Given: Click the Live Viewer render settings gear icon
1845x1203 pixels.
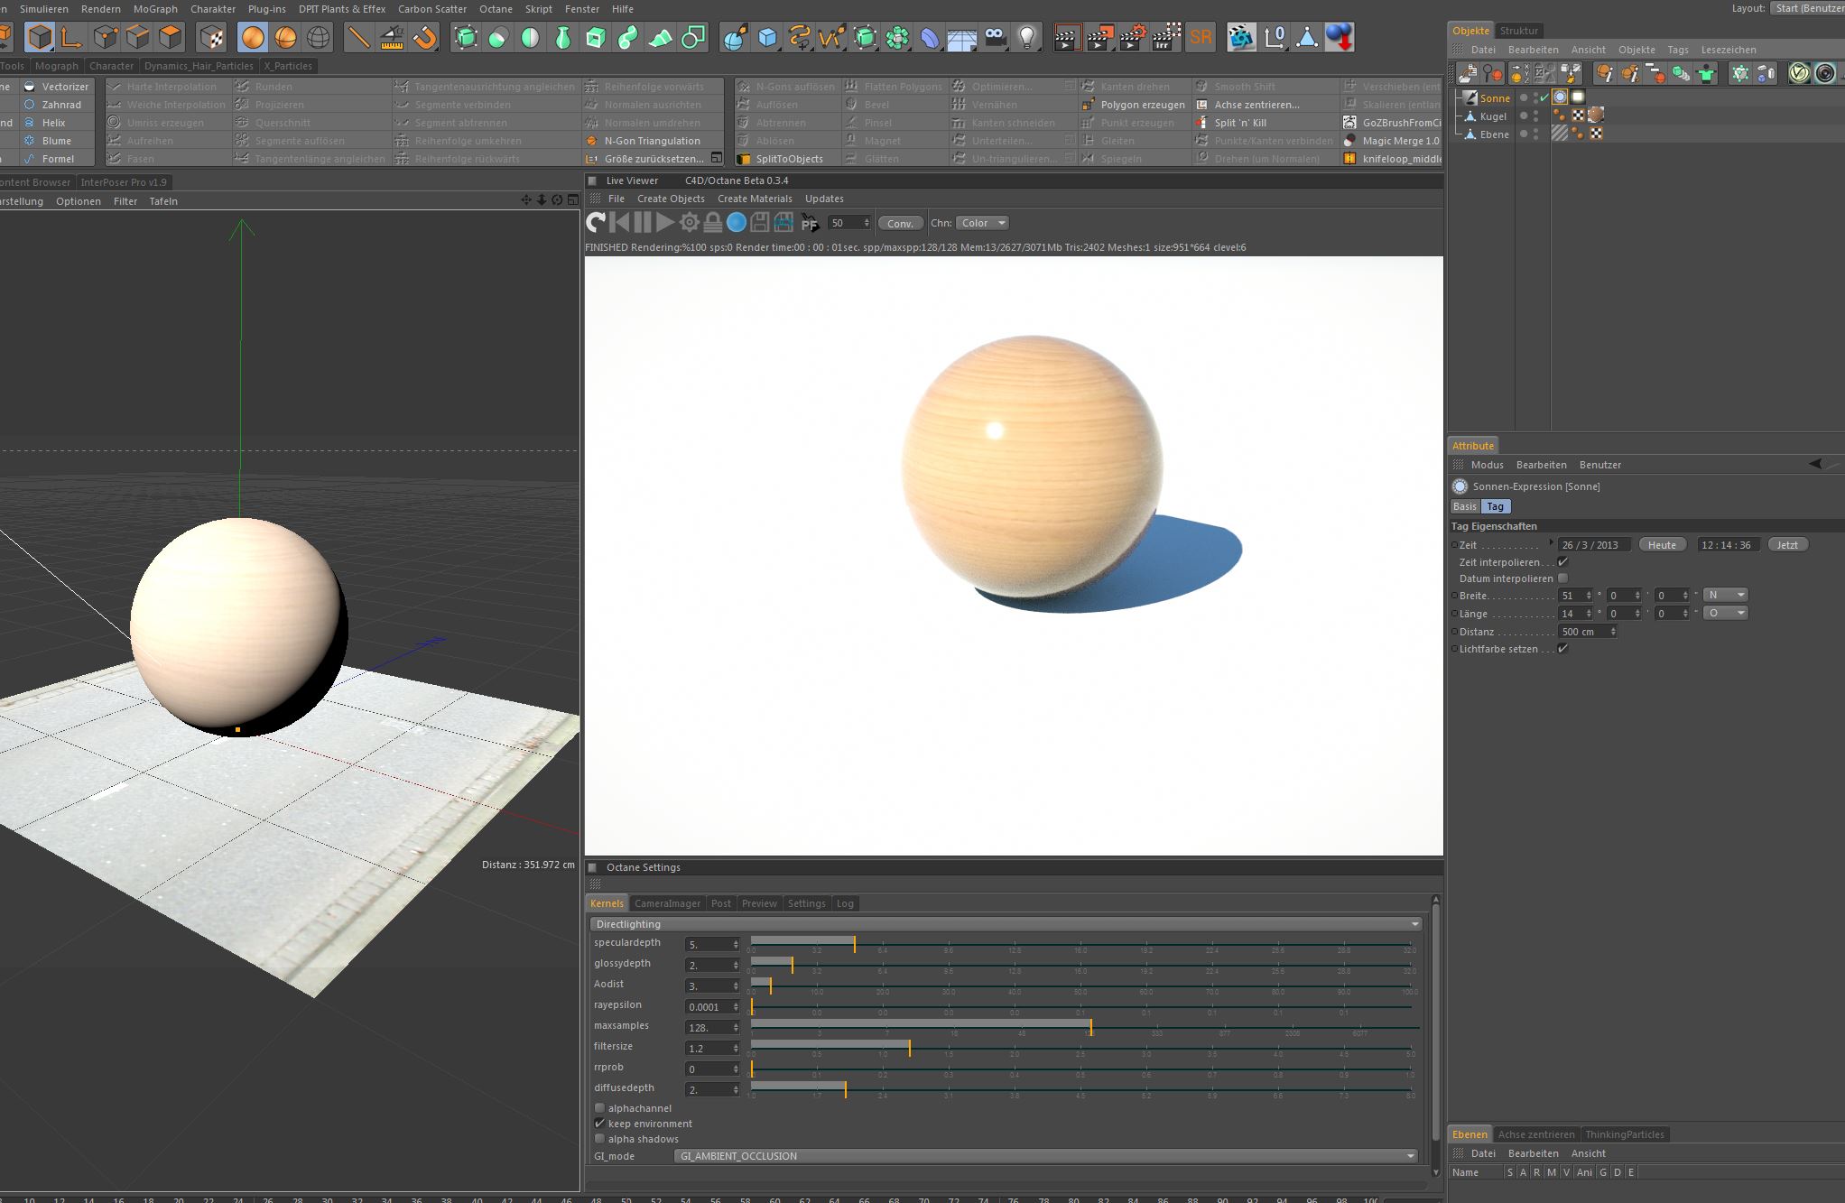Looking at the screenshot, I should point(690,223).
